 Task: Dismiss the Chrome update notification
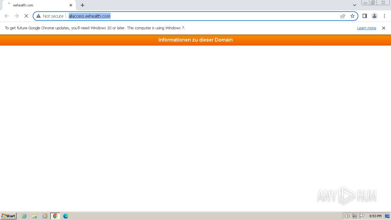384,28
